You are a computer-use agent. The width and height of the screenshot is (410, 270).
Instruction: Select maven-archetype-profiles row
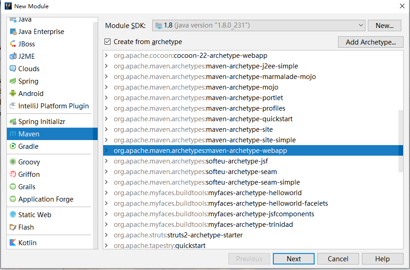253,108
